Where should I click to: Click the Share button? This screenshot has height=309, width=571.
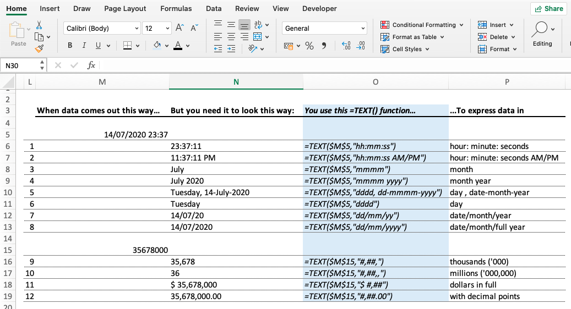coord(549,9)
